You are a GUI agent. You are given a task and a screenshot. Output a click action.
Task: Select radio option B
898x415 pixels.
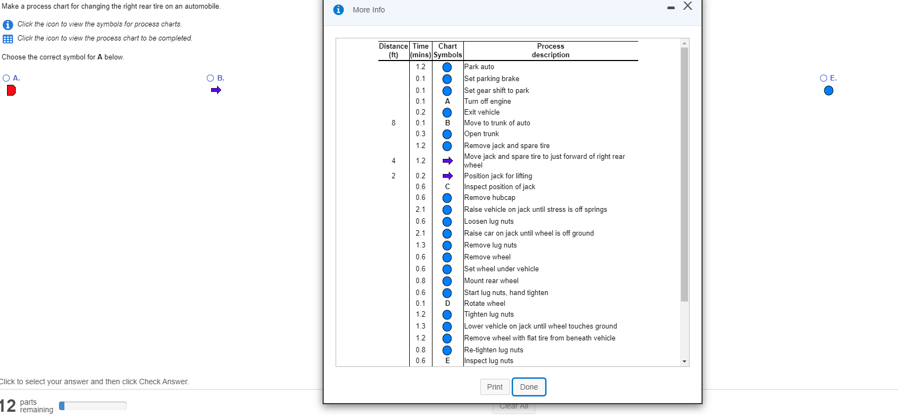(211, 78)
